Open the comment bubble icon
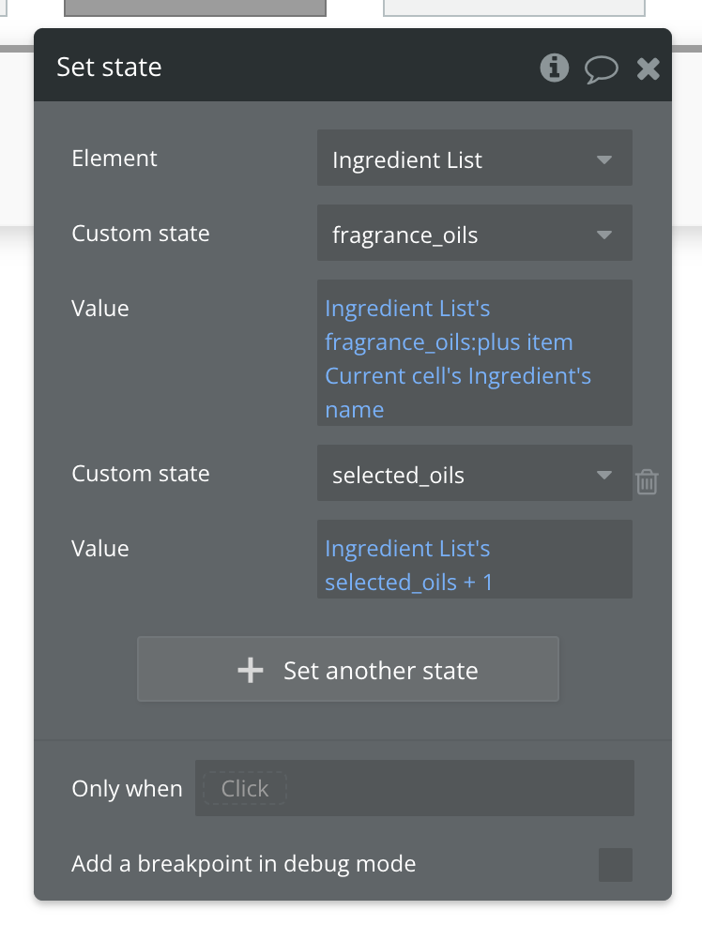Image resolution: width=702 pixels, height=925 pixels. (601, 68)
